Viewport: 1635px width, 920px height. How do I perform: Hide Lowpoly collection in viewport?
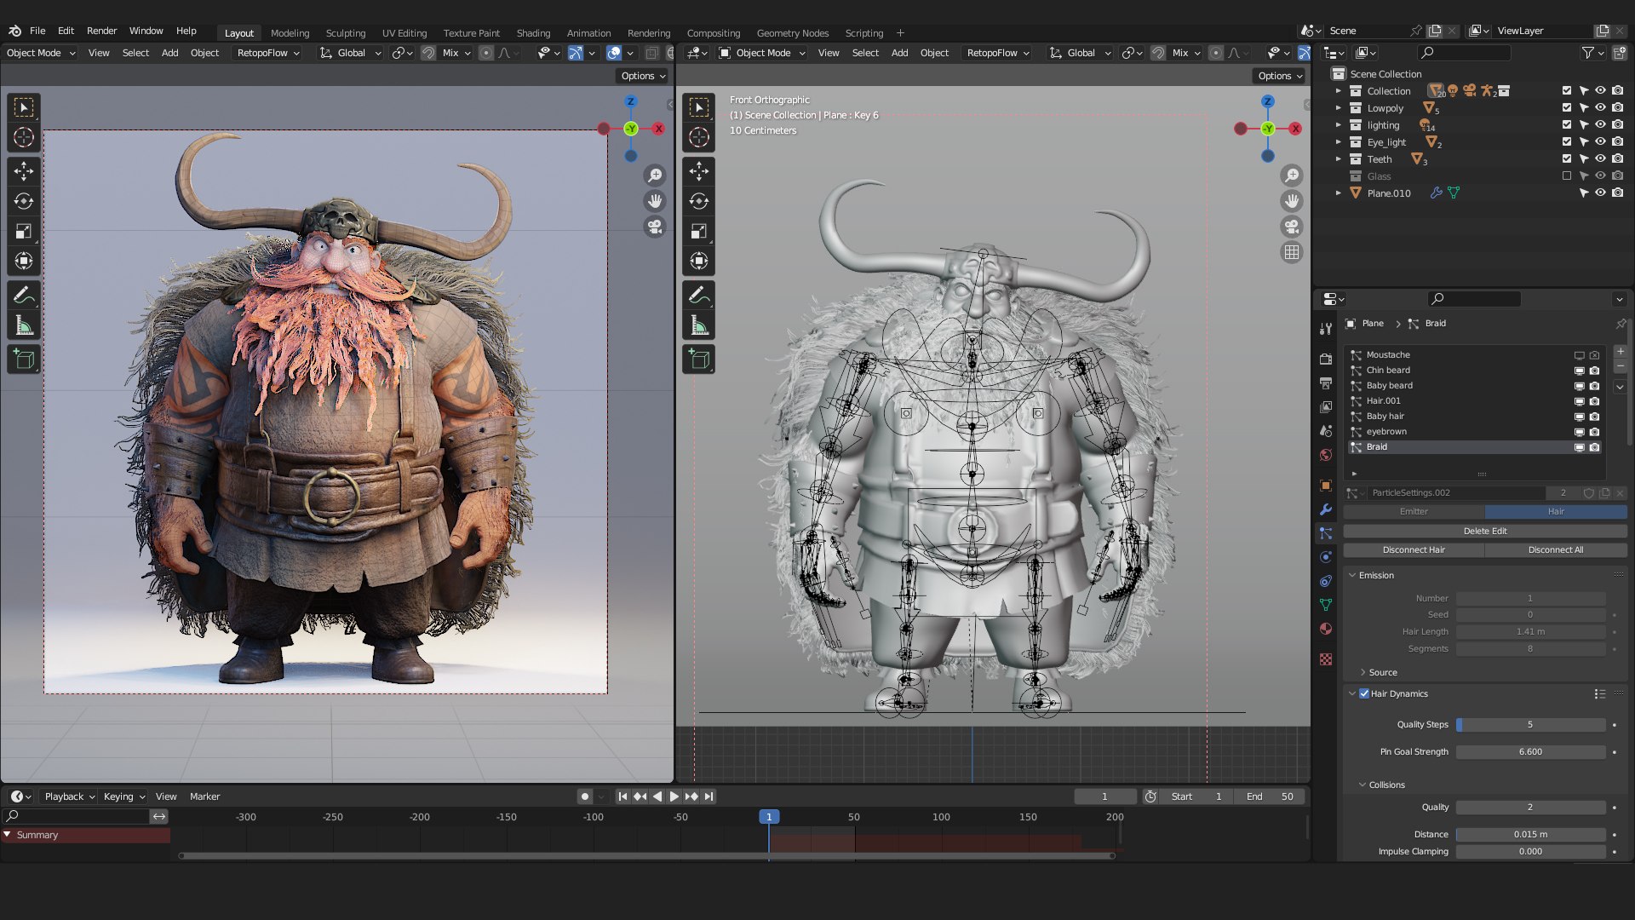coord(1600,107)
